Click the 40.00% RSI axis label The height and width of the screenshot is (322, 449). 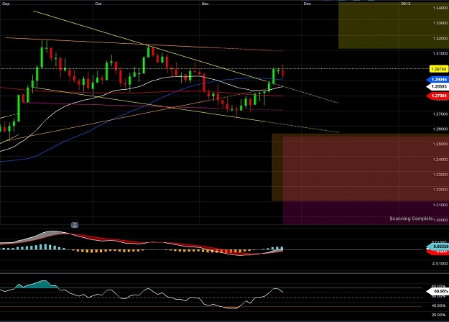438,306
